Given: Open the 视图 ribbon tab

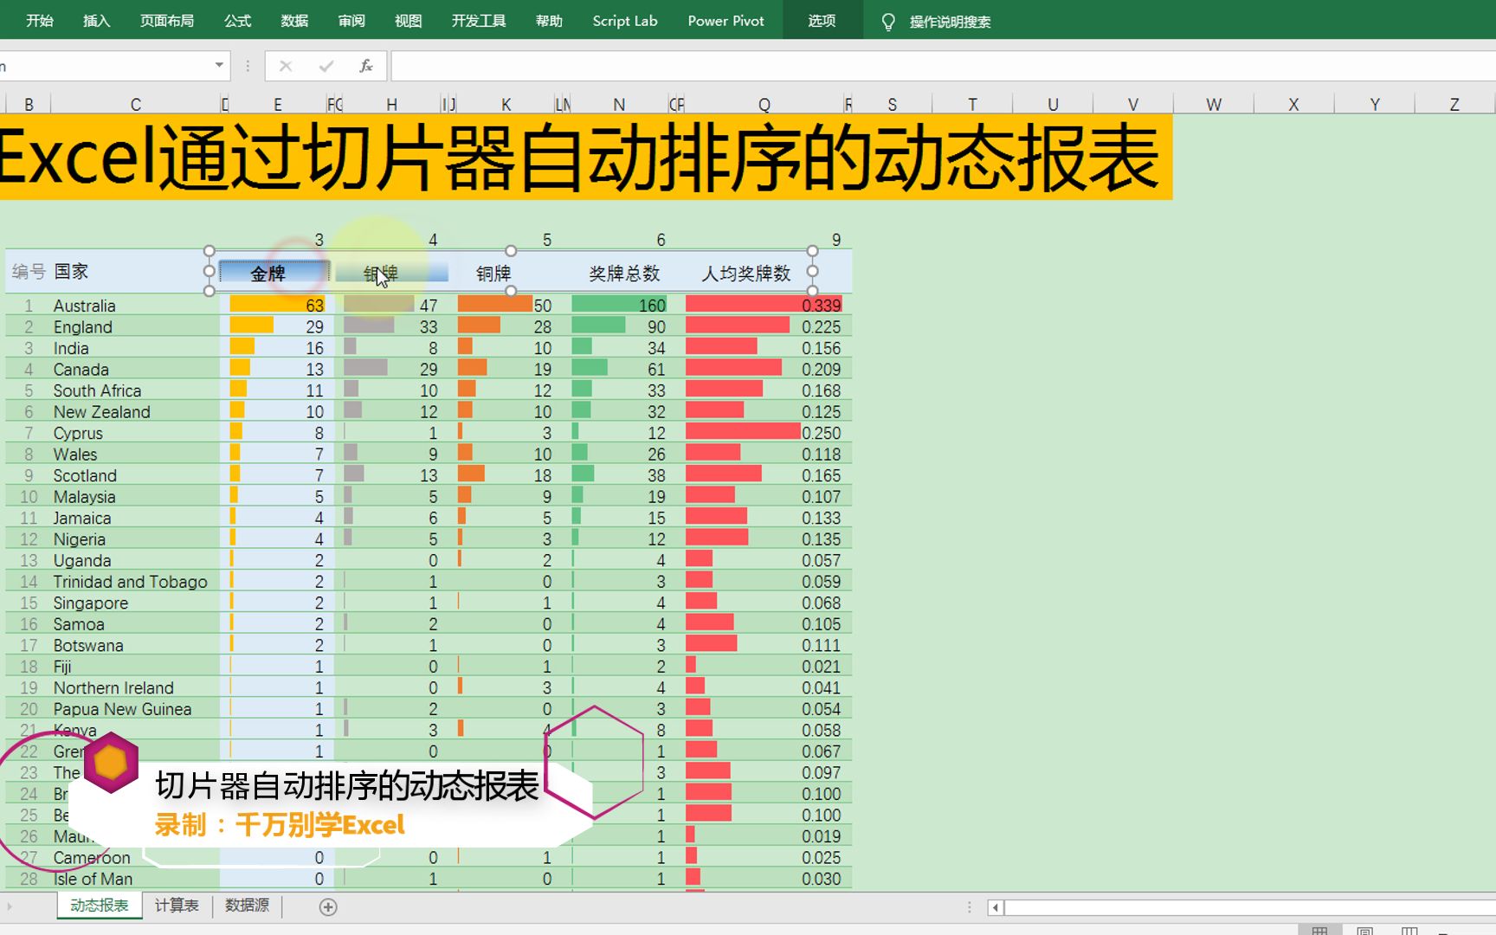Looking at the screenshot, I should [408, 21].
